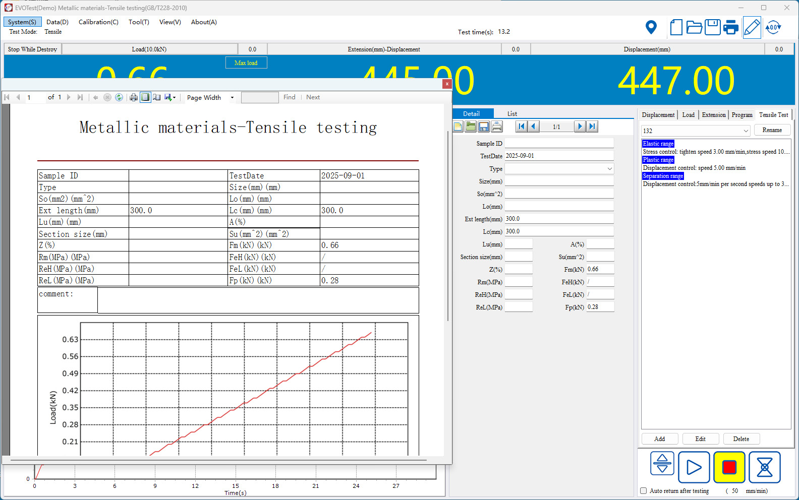Screen dimensions: 799x500
Task: Expand the Type dropdown in Detail panel
Action: click(x=609, y=169)
